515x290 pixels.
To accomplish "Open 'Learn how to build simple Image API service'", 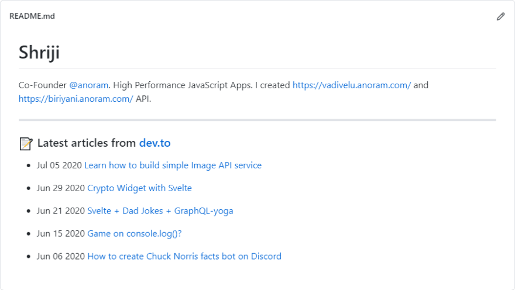I will tap(173, 165).
